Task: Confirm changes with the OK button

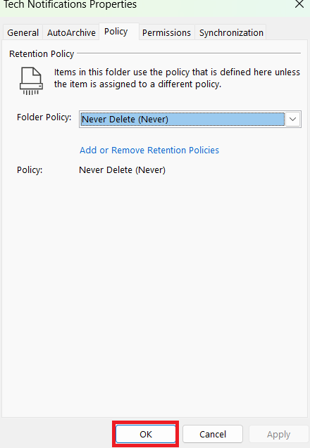Action: pyautogui.click(x=146, y=434)
